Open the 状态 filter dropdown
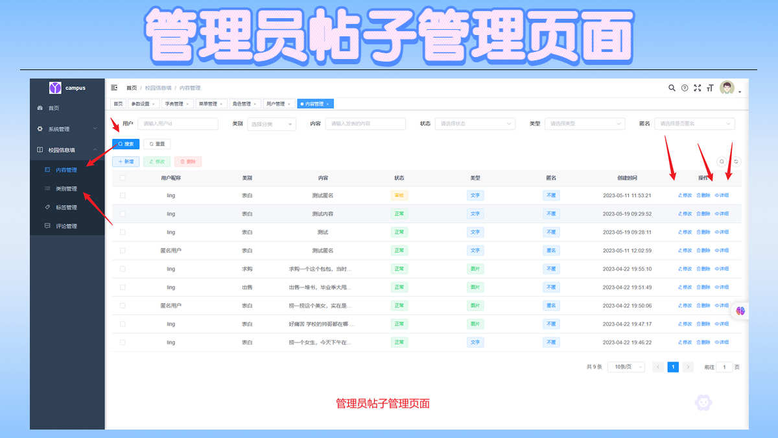This screenshot has height=438, width=778. coord(475,123)
